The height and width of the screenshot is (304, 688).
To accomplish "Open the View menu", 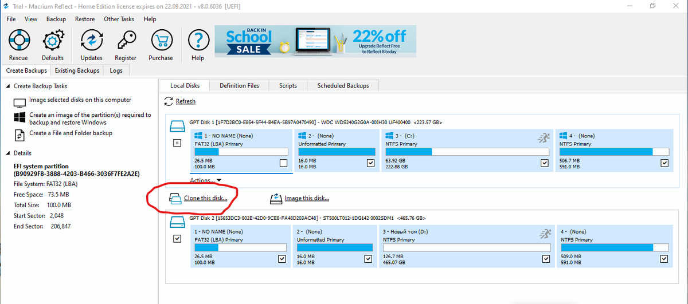I will pos(31,19).
